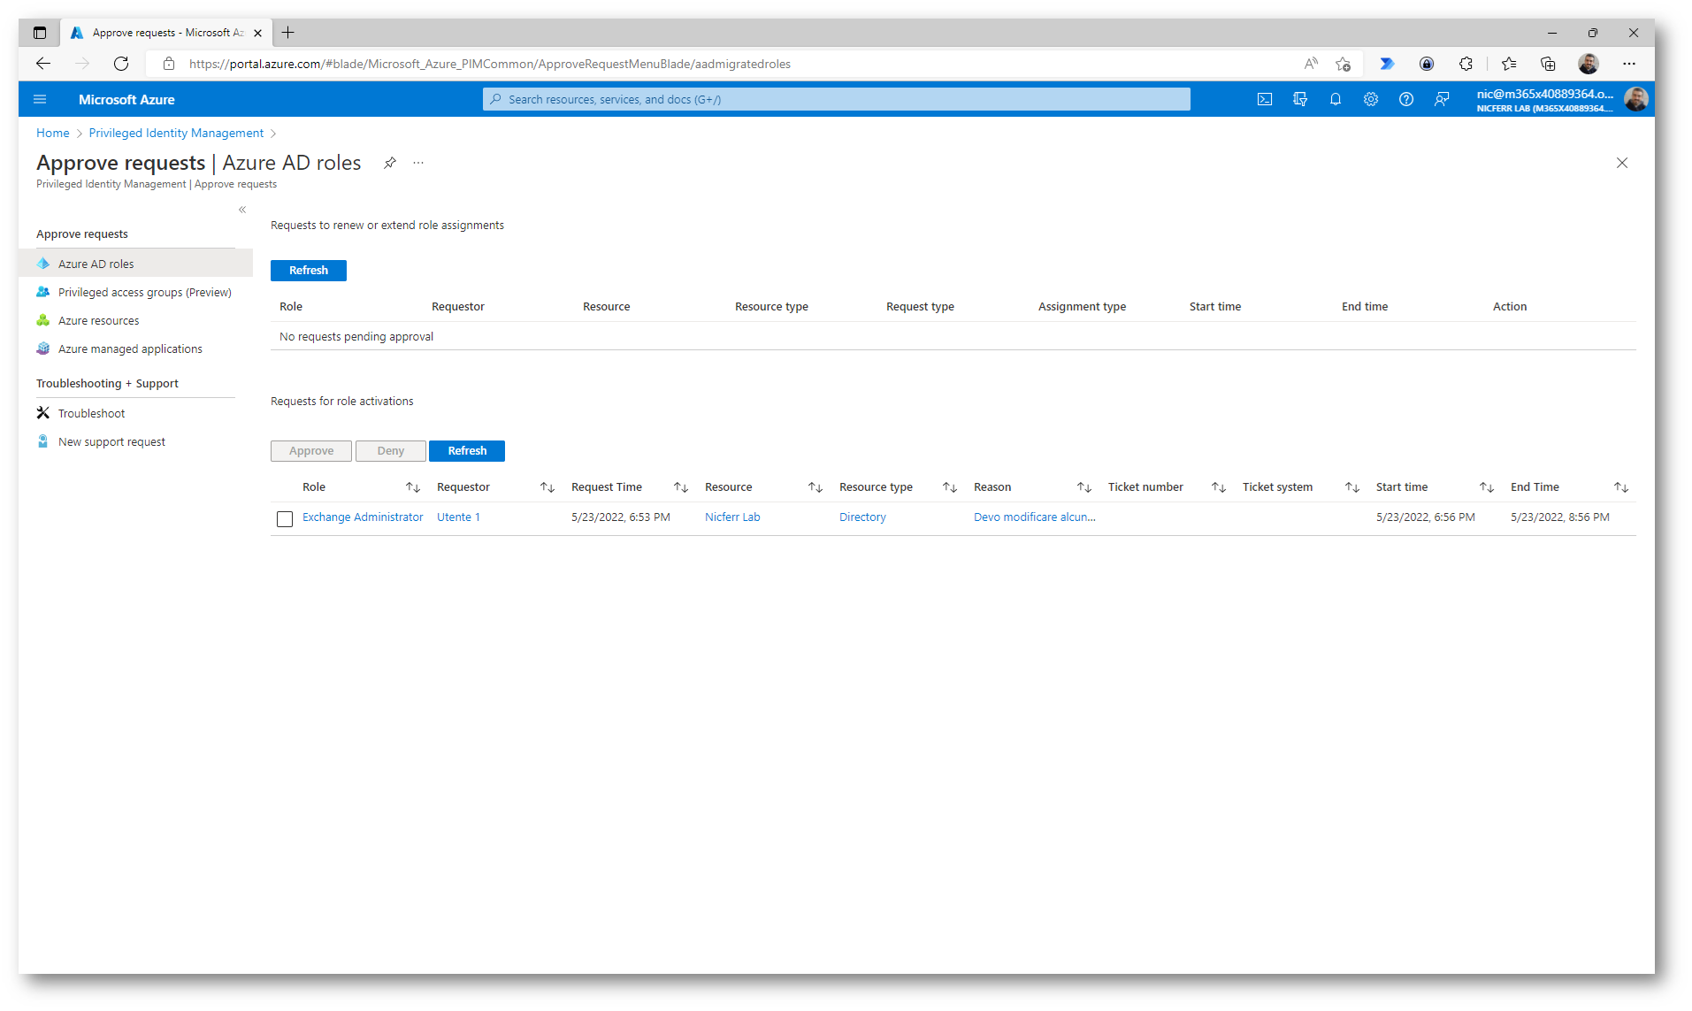View site information lock icon
The image size is (1692, 1011).
(x=169, y=64)
